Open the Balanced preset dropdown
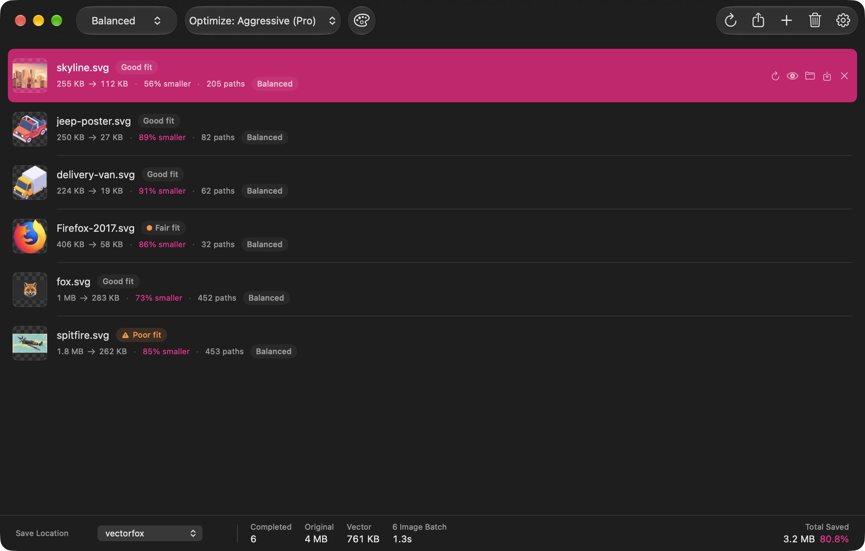865x551 pixels. click(126, 20)
